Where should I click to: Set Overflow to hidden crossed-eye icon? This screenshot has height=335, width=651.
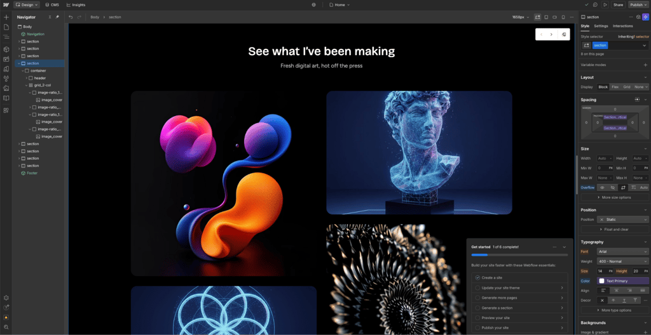point(613,187)
